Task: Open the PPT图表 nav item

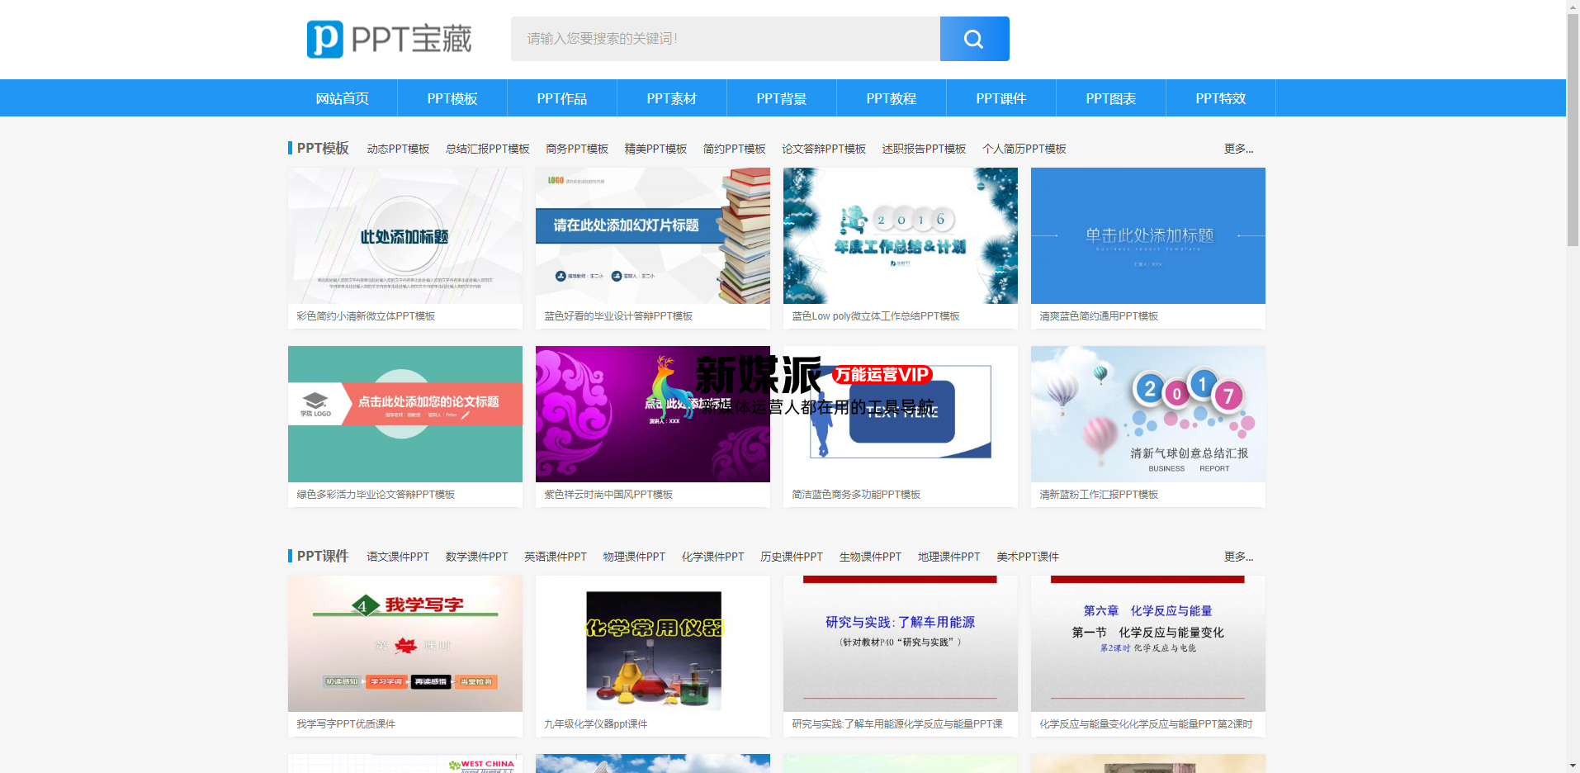Action: [1111, 98]
